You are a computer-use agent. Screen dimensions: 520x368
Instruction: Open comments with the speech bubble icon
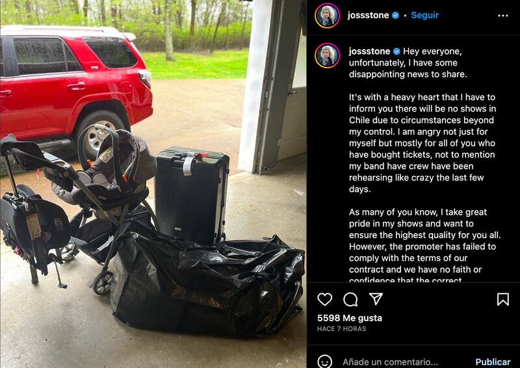coord(350,299)
